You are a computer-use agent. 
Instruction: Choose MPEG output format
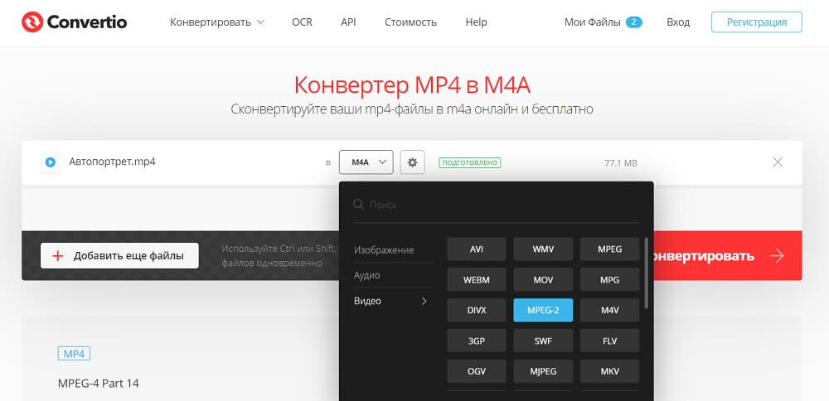tap(609, 249)
